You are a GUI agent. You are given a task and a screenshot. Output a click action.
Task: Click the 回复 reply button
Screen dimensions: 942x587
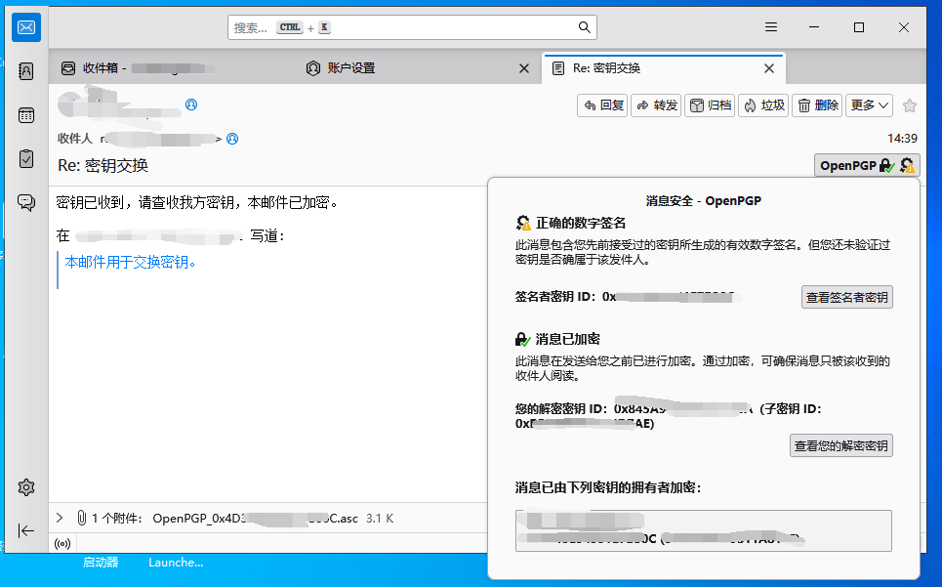tap(602, 105)
